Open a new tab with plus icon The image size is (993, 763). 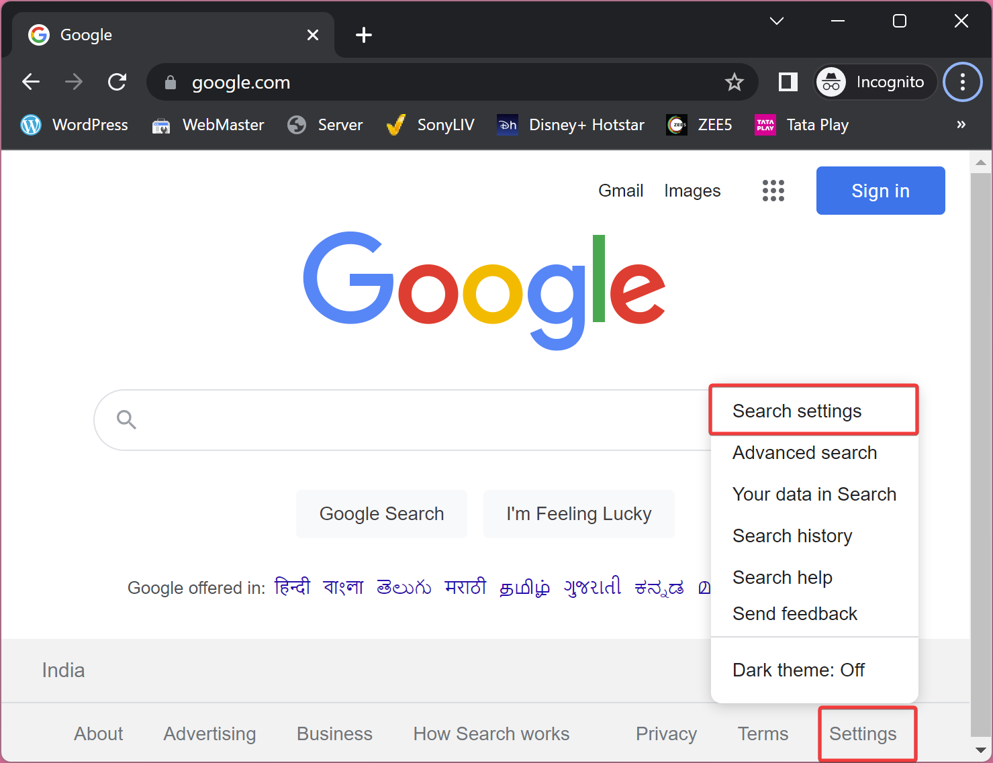point(363,35)
